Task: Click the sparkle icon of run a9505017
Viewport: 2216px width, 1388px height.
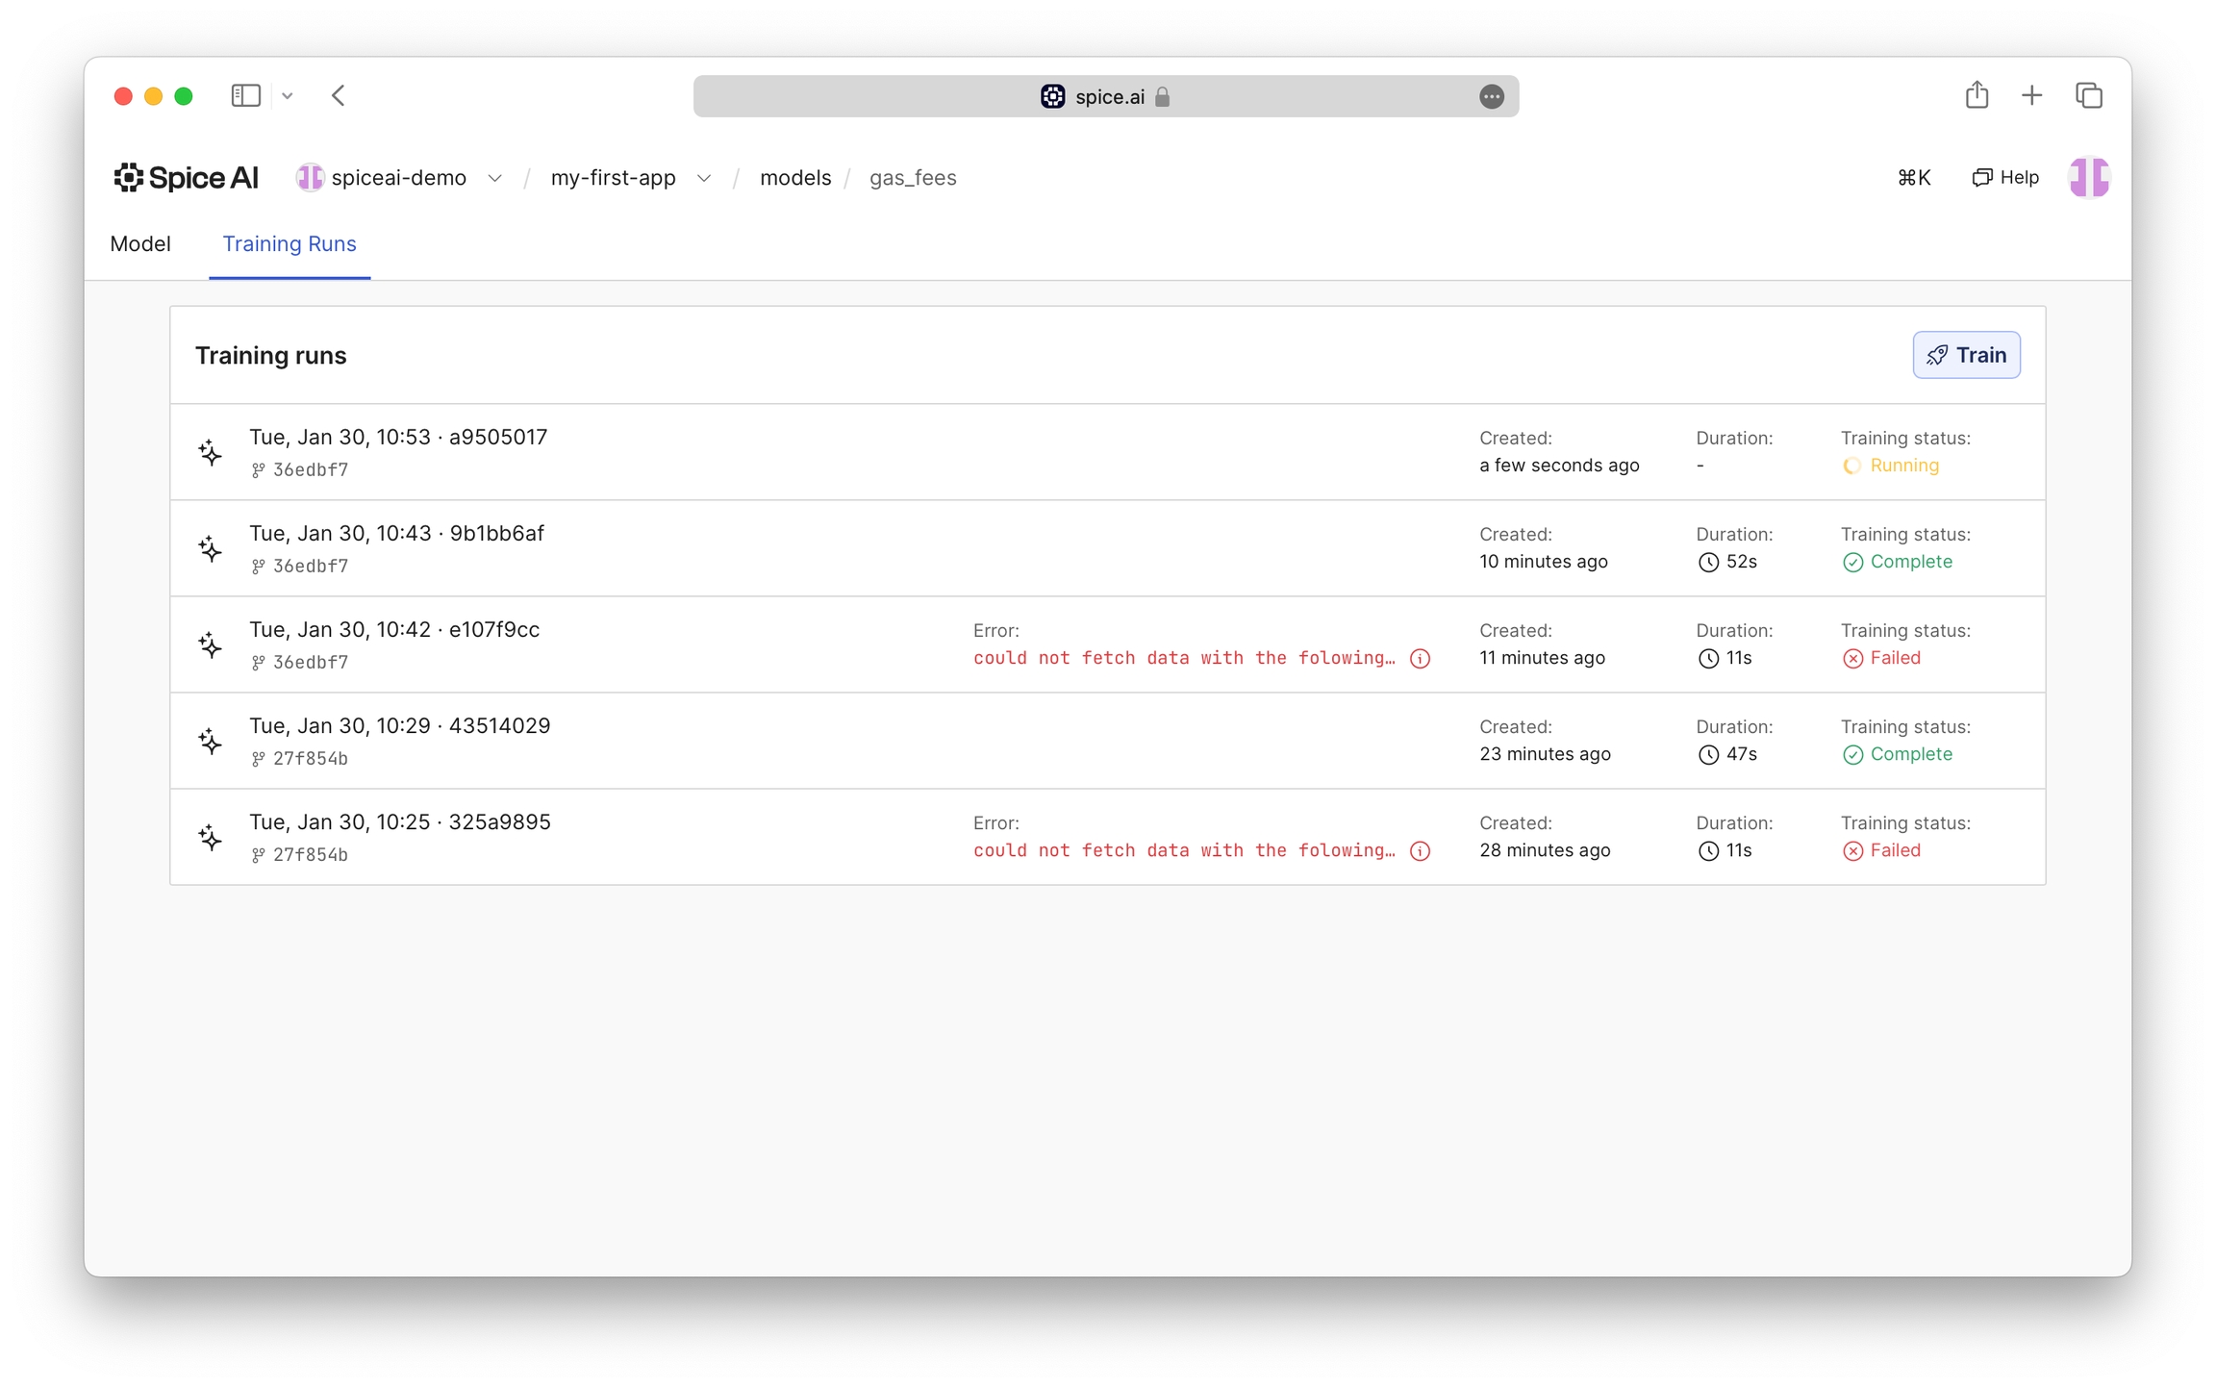Action: (x=211, y=452)
